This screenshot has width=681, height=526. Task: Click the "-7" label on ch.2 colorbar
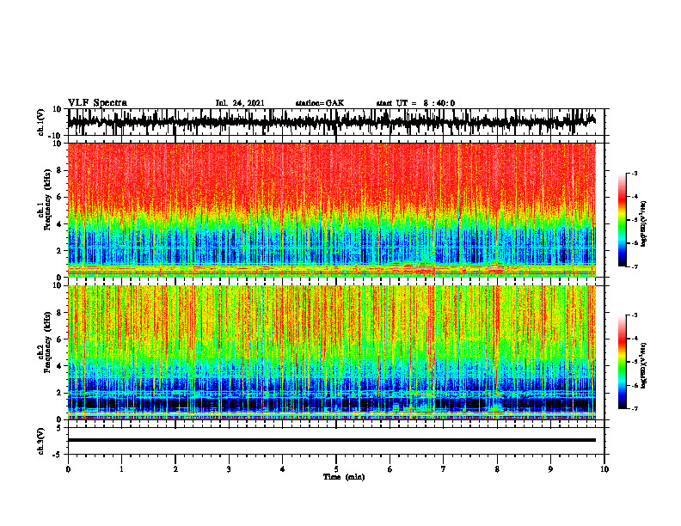click(635, 408)
